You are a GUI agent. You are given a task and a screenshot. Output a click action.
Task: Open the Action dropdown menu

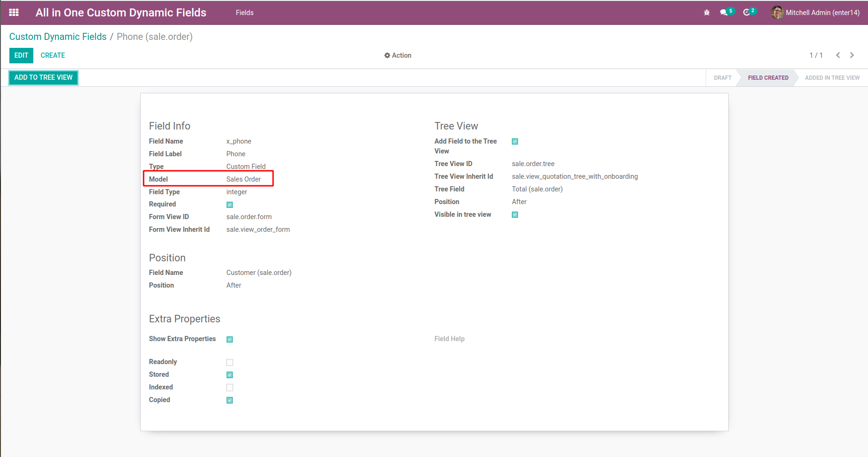point(398,55)
